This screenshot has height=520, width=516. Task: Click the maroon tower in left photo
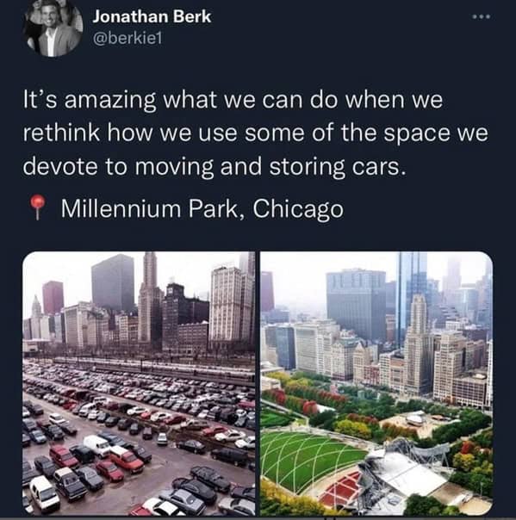[x=53, y=297]
